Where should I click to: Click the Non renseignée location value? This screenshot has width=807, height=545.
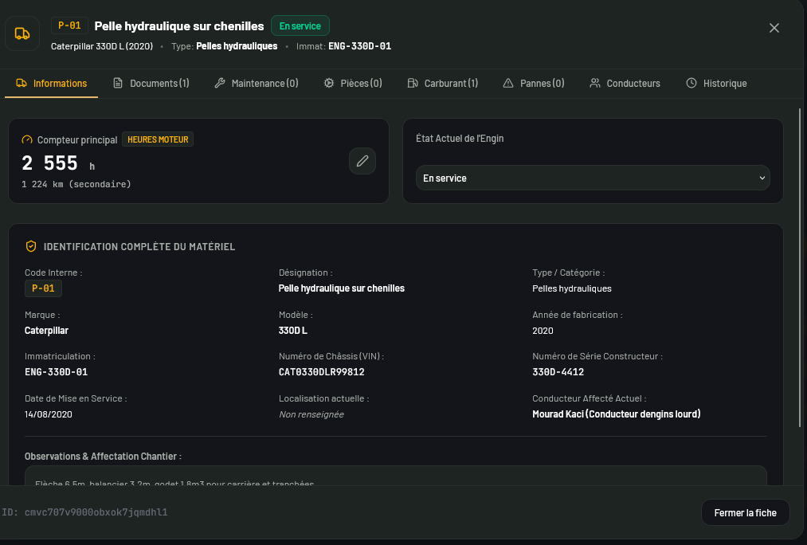(311, 414)
